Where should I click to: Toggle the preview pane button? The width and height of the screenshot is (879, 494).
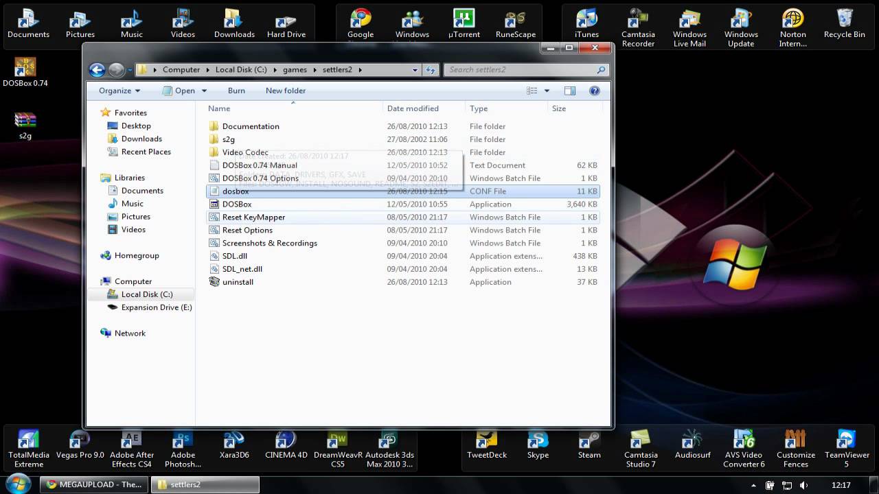(x=569, y=91)
